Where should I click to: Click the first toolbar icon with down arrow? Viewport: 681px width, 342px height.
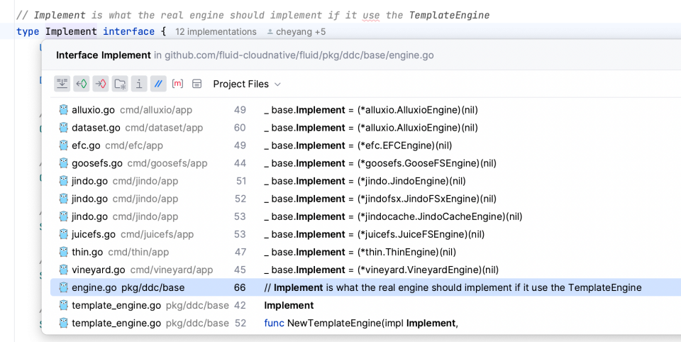[x=62, y=84]
